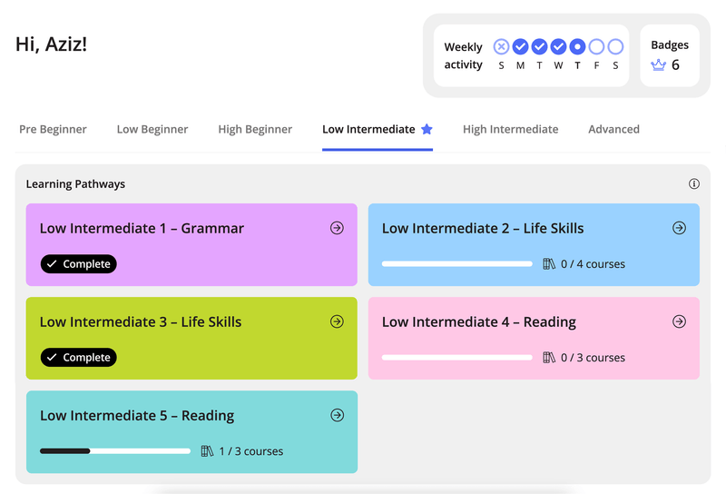This screenshot has width=726, height=494.
Task: Switch to the Pre Beginner tab
Action: [53, 129]
